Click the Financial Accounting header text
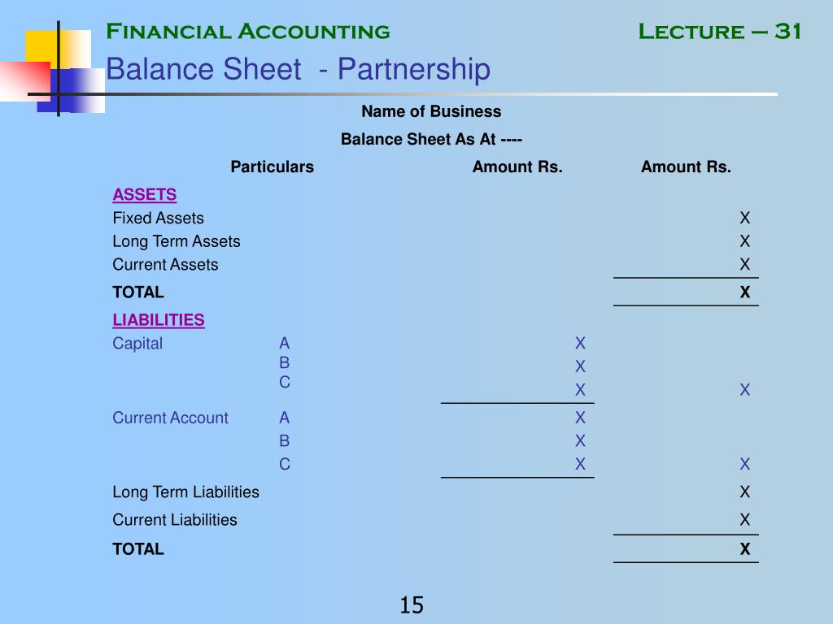This screenshot has height=624, width=833. tap(248, 32)
